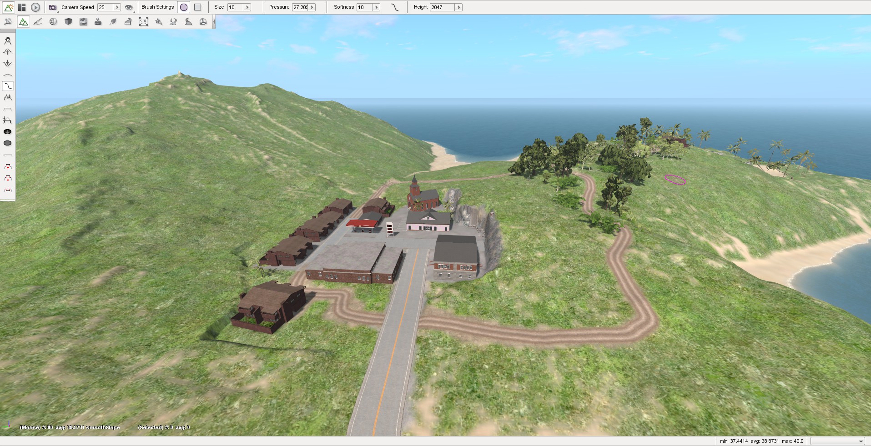
Task: Open the Terrain Painter tool
Action: [x=38, y=21]
